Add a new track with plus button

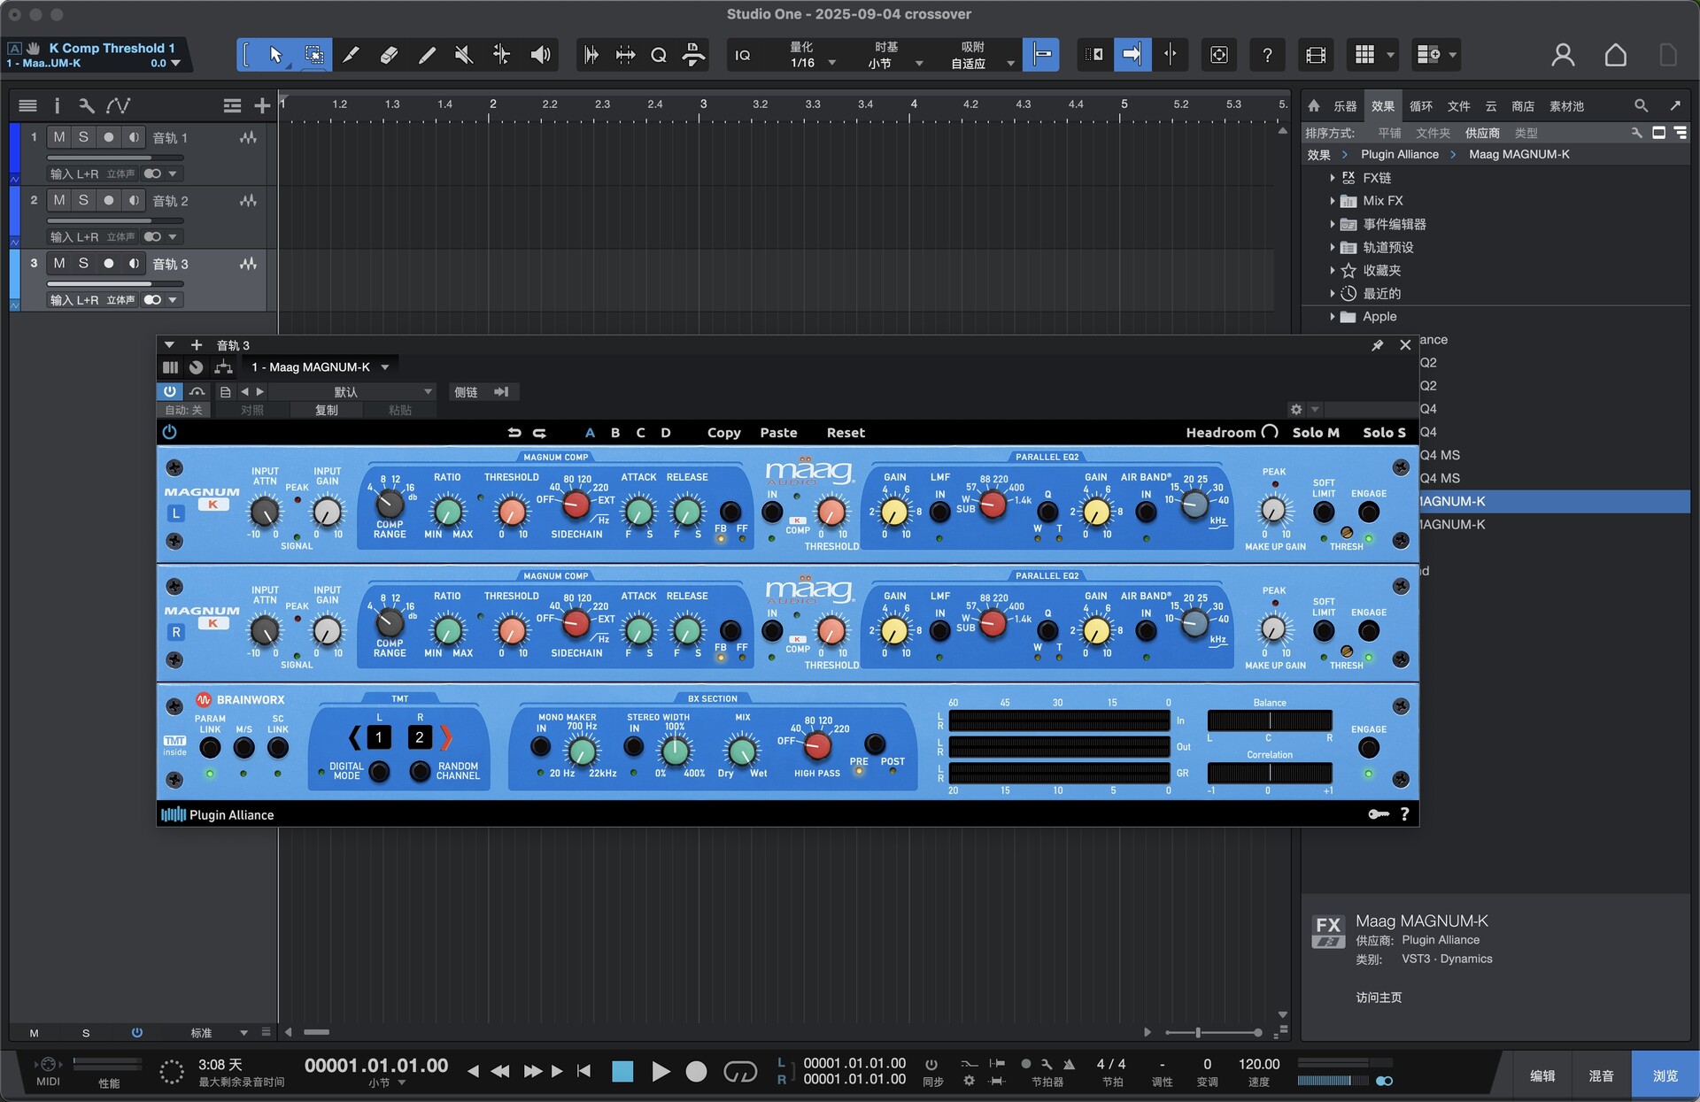(x=262, y=105)
